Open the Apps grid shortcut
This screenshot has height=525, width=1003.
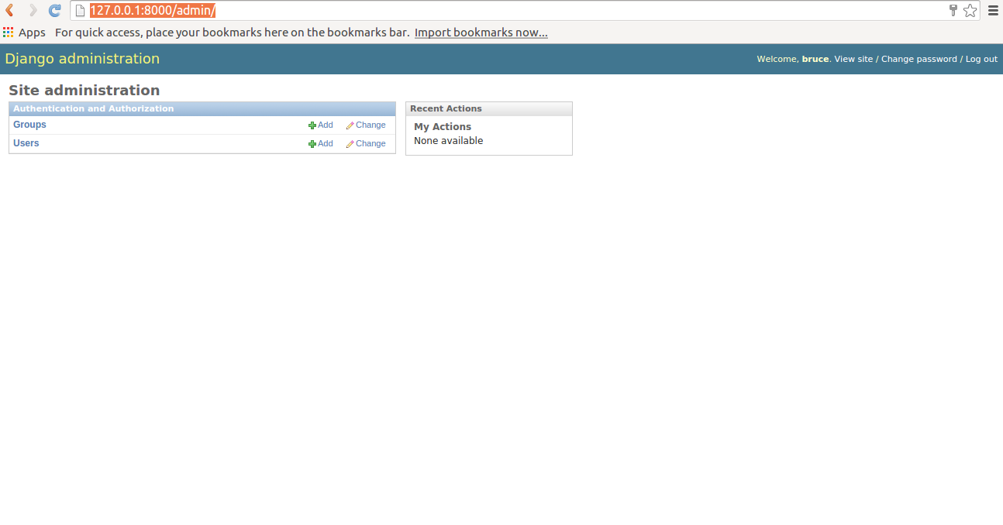(x=24, y=33)
